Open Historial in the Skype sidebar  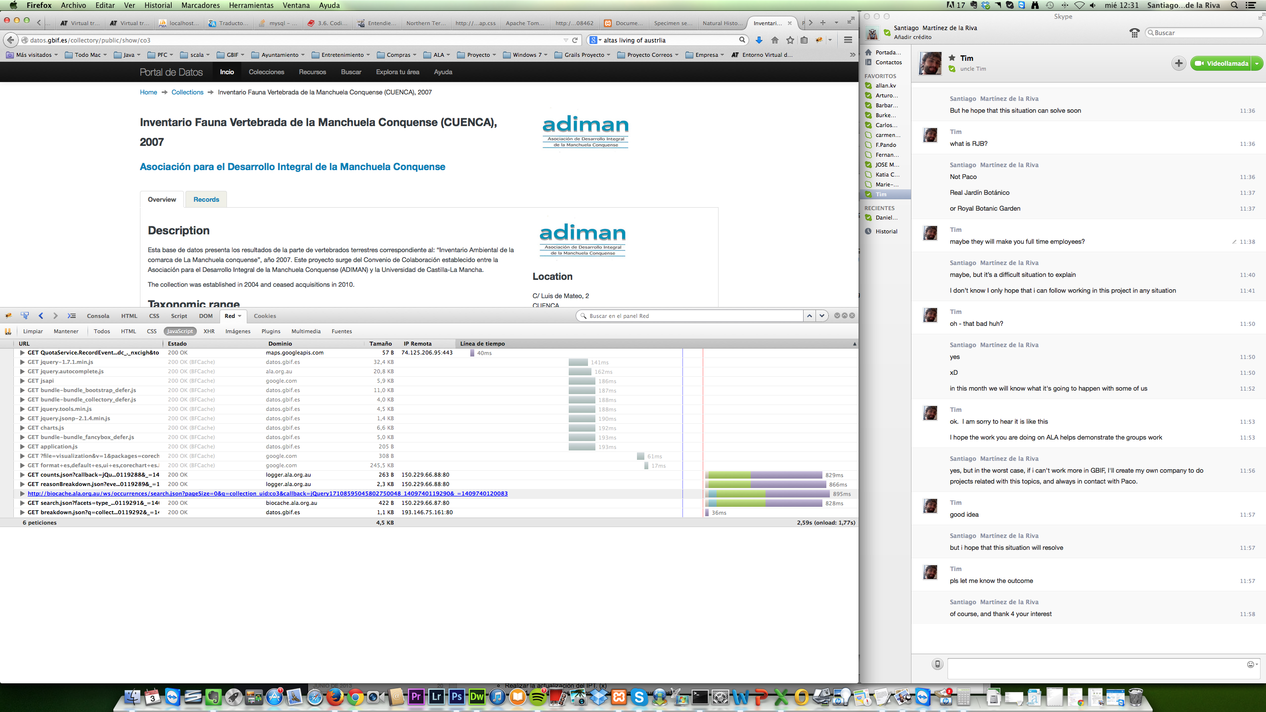(x=886, y=231)
